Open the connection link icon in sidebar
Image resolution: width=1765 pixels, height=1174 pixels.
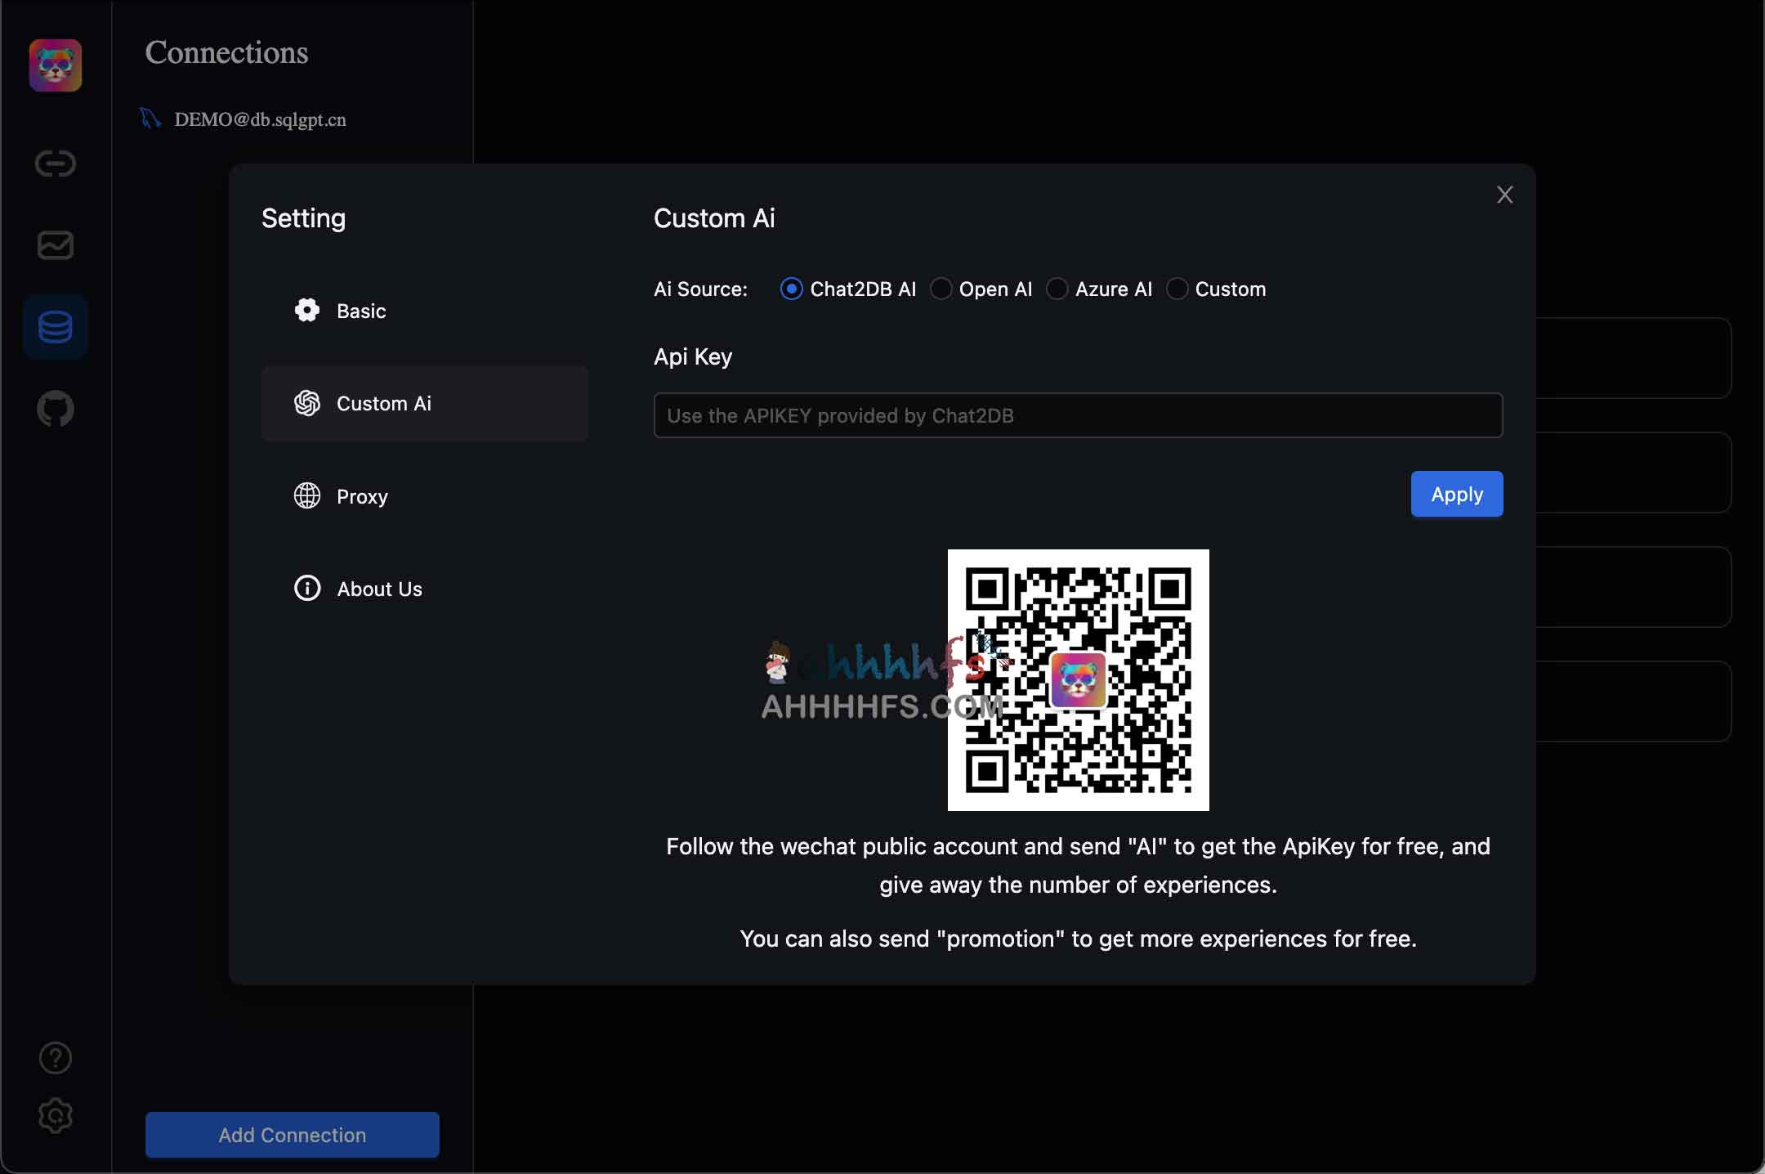coord(55,164)
